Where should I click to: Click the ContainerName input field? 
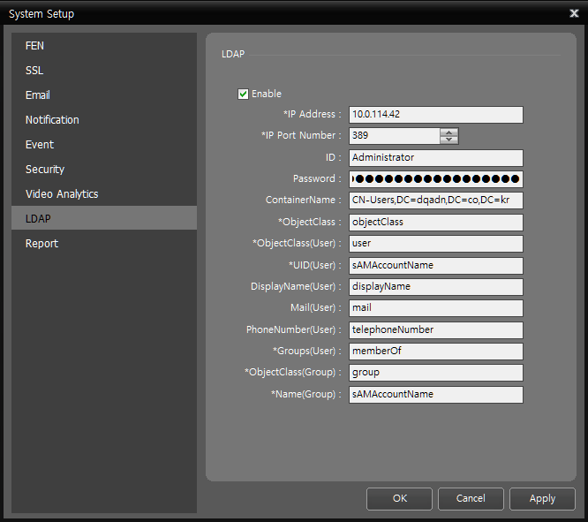pyautogui.click(x=436, y=200)
